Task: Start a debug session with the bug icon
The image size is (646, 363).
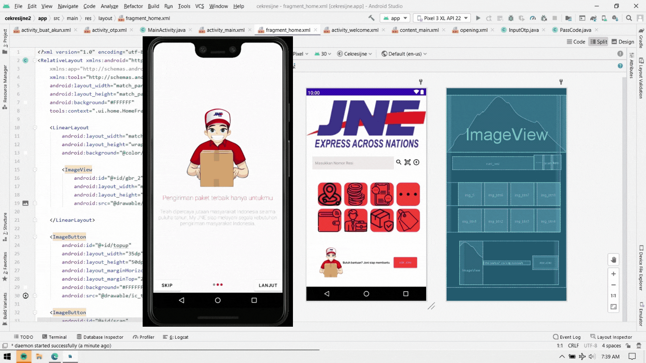Action: (511, 18)
